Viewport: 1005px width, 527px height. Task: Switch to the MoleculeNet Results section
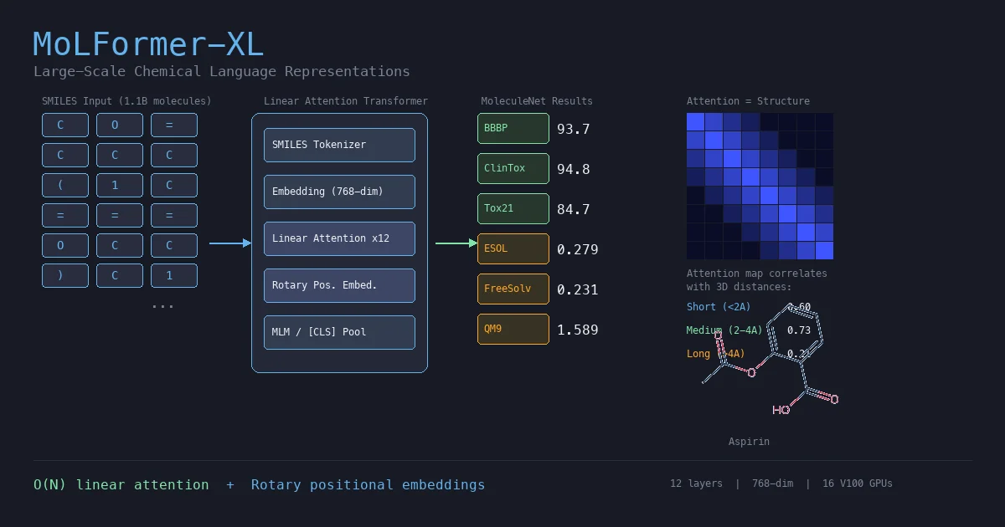pyautogui.click(x=537, y=101)
